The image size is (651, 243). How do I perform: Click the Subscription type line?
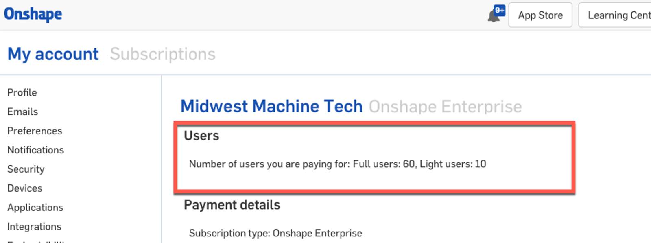(275, 233)
